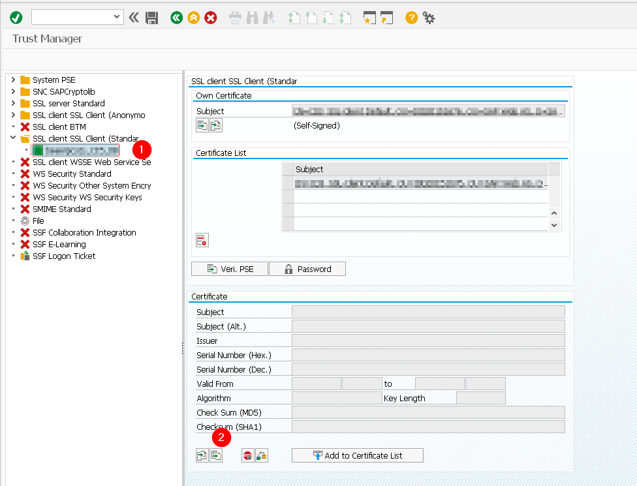Click the second icon under Own Certificate Subject
The image size is (637, 486).
pyautogui.click(x=216, y=125)
